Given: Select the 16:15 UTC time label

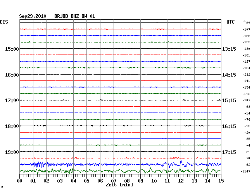Looking at the screenshot, I should [x=229, y=126].
